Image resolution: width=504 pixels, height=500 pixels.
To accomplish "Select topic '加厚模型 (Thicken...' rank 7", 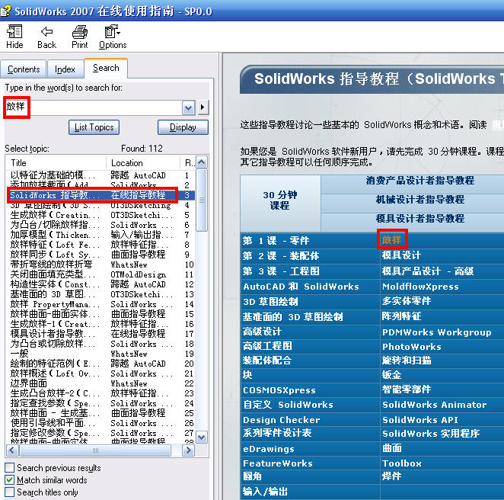I will point(100,235).
